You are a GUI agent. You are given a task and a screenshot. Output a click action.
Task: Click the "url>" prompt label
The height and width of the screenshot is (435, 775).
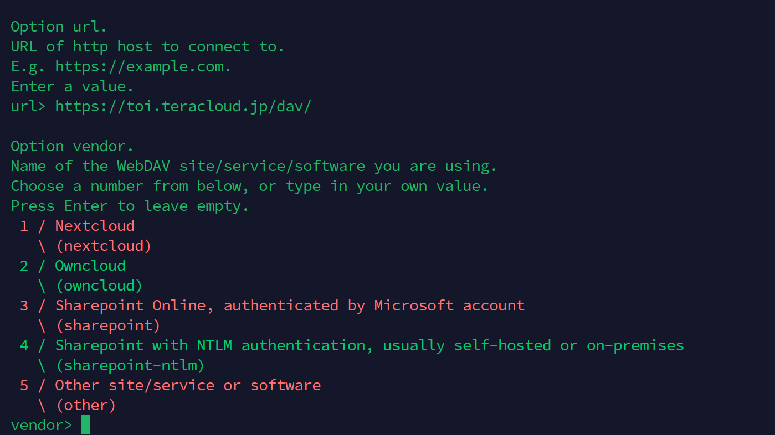[x=28, y=106]
